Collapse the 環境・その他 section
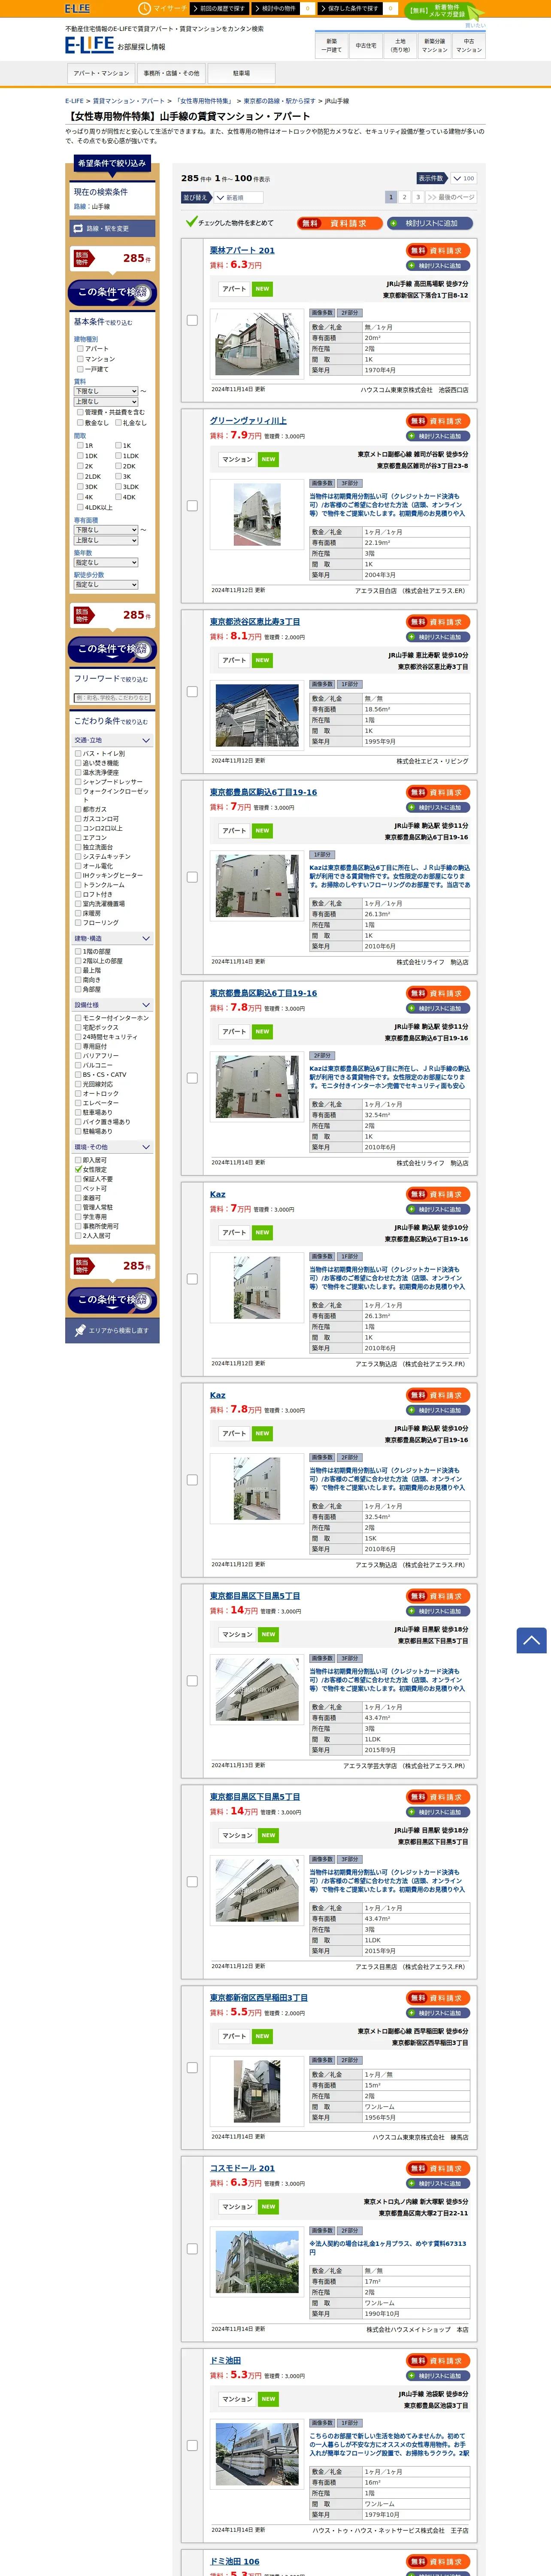This screenshot has height=2576, width=551. point(112,1148)
